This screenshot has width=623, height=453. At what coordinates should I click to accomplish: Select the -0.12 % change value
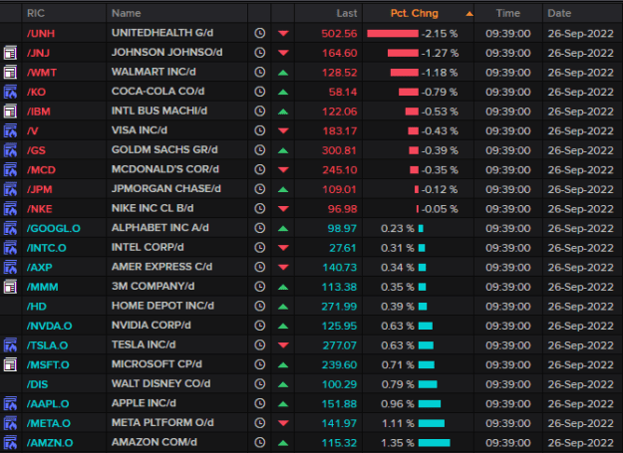pyautogui.click(x=440, y=189)
